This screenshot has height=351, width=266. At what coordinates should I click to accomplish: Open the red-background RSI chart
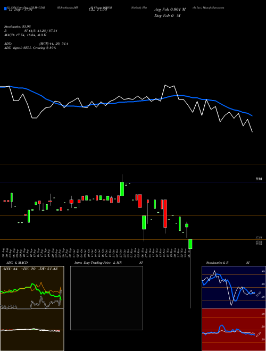pos(234,330)
